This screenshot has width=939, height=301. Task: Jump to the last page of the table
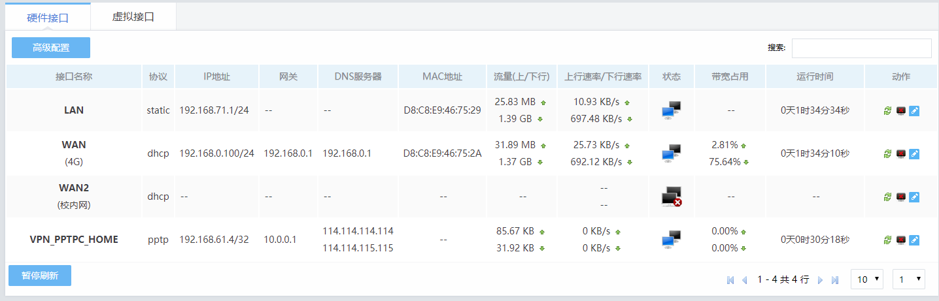coord(835,279)
